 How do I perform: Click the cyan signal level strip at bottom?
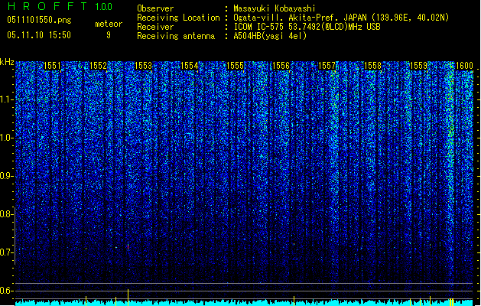coord(244,303)
